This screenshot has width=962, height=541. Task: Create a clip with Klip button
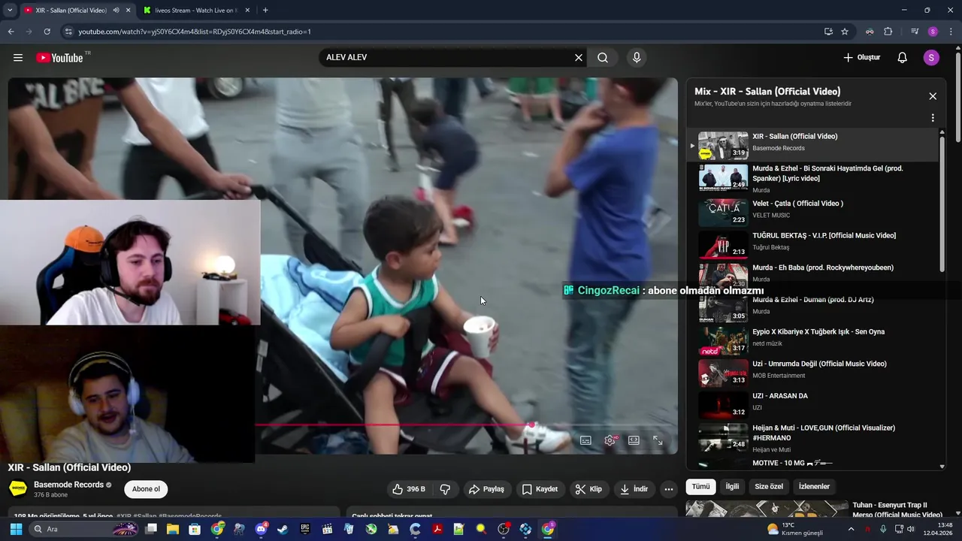click(588, 489)
